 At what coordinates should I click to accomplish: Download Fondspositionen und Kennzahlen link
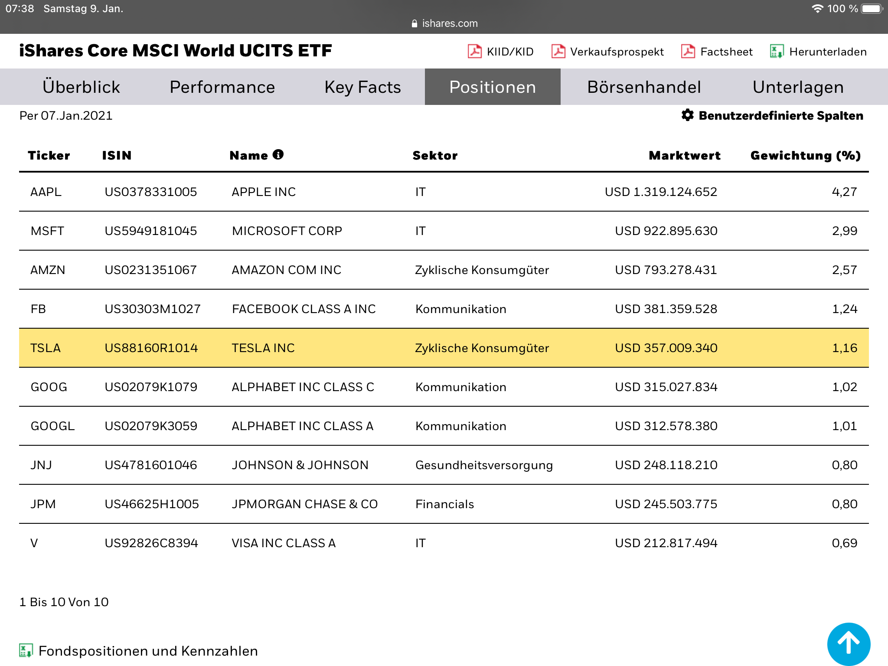point(148,651)
